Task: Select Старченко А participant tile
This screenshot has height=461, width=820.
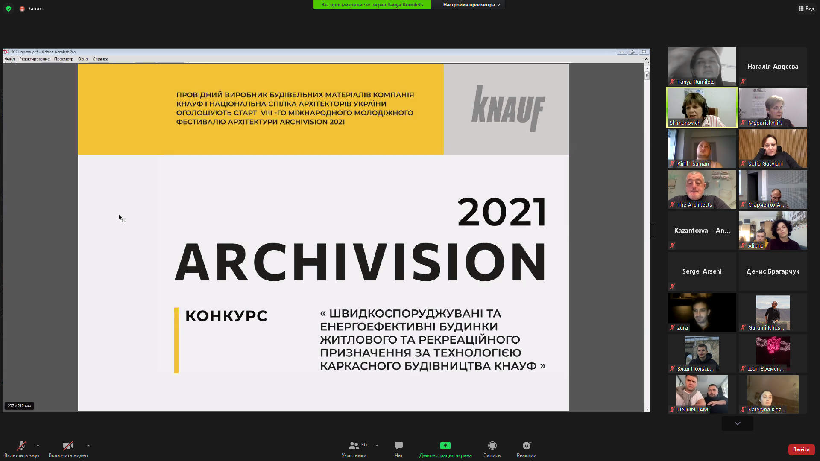Action: click(x=773, y=190)
